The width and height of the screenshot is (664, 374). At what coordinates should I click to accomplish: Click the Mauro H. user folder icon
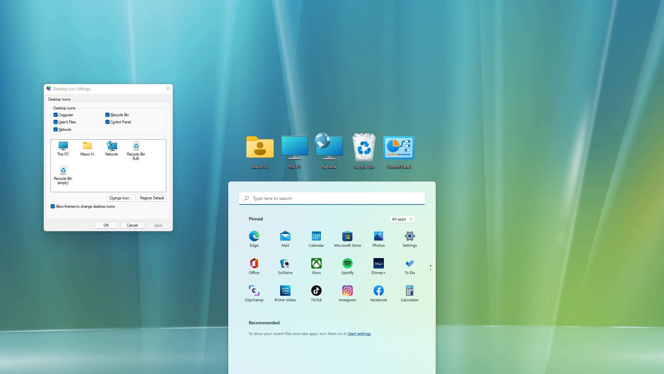[x=260, y=148]
